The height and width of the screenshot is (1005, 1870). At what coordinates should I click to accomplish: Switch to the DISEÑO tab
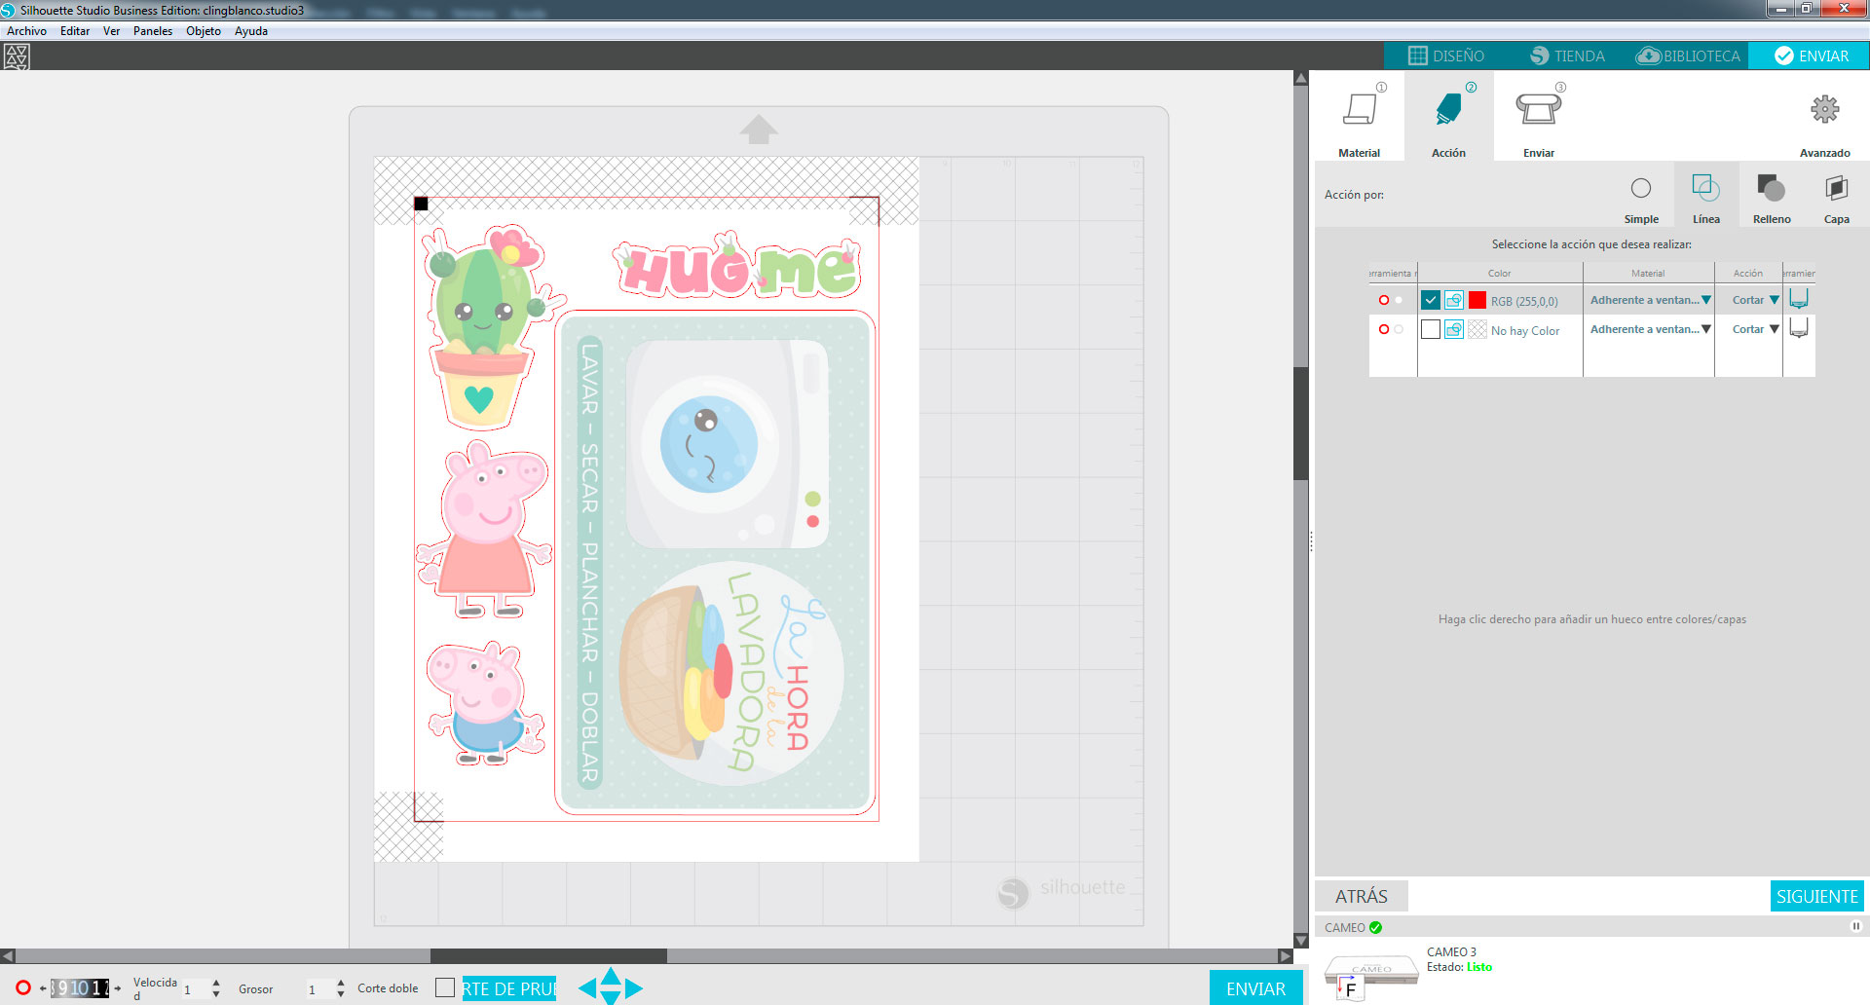(x=1446, y=56)
